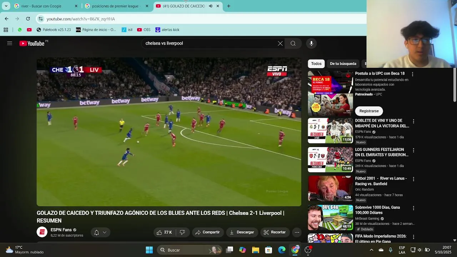The height and width of the screenshot is (257, 457).
Task: Show hidden system tray icons chevron
Action: pyautogui.click(x=371, y=250)
